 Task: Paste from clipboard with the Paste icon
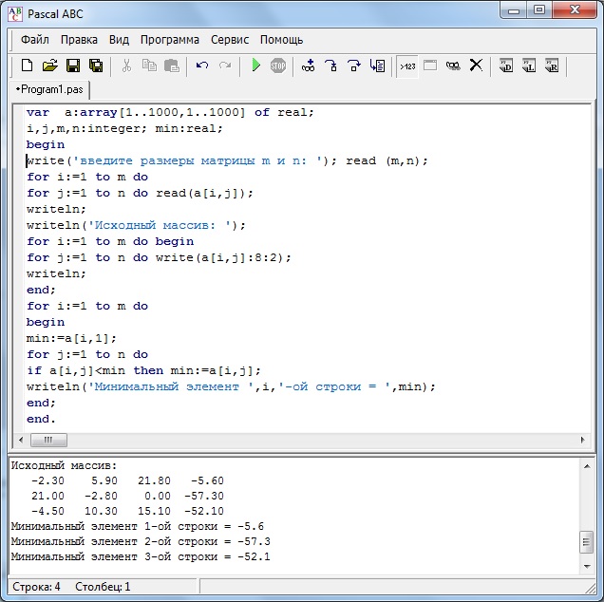[x=171, y=66]
